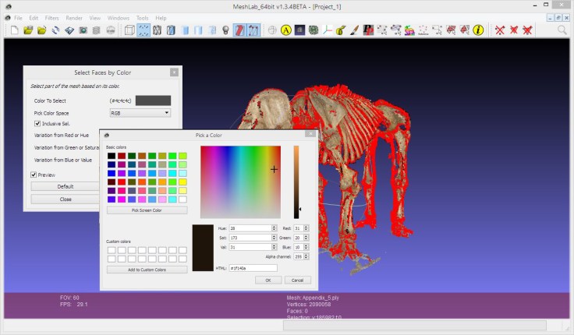
Task: Click the Alpha channel spinner arrows
Action: [x=307, y=256]
